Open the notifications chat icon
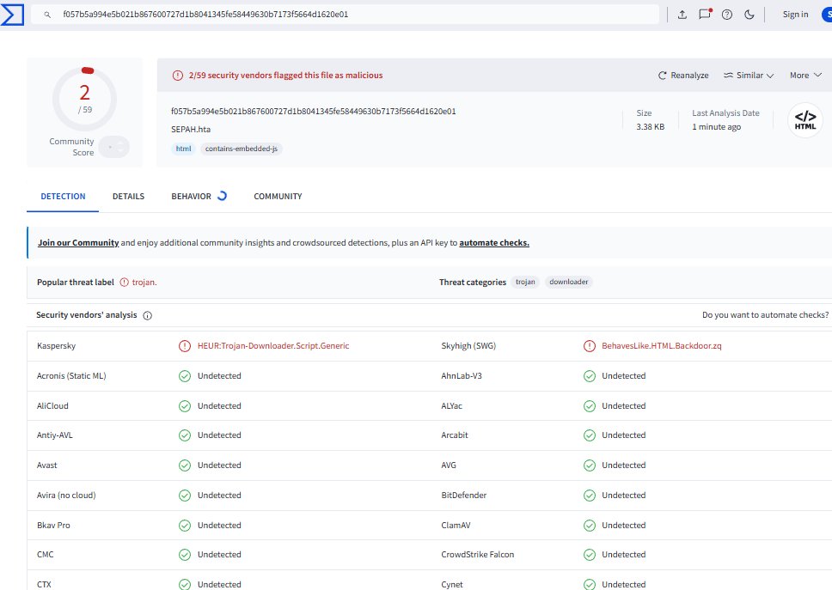The height and width of the screenshot is (590, 832). tap(705, 15)
